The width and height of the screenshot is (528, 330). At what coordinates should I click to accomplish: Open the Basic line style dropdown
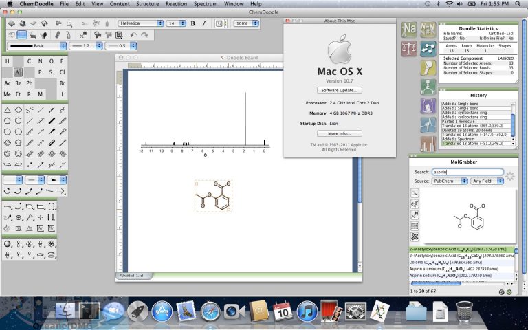tap(36, 46)
